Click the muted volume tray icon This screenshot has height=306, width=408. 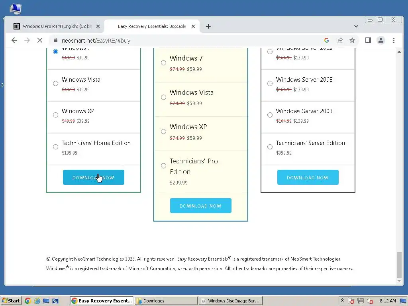[370, 301]
